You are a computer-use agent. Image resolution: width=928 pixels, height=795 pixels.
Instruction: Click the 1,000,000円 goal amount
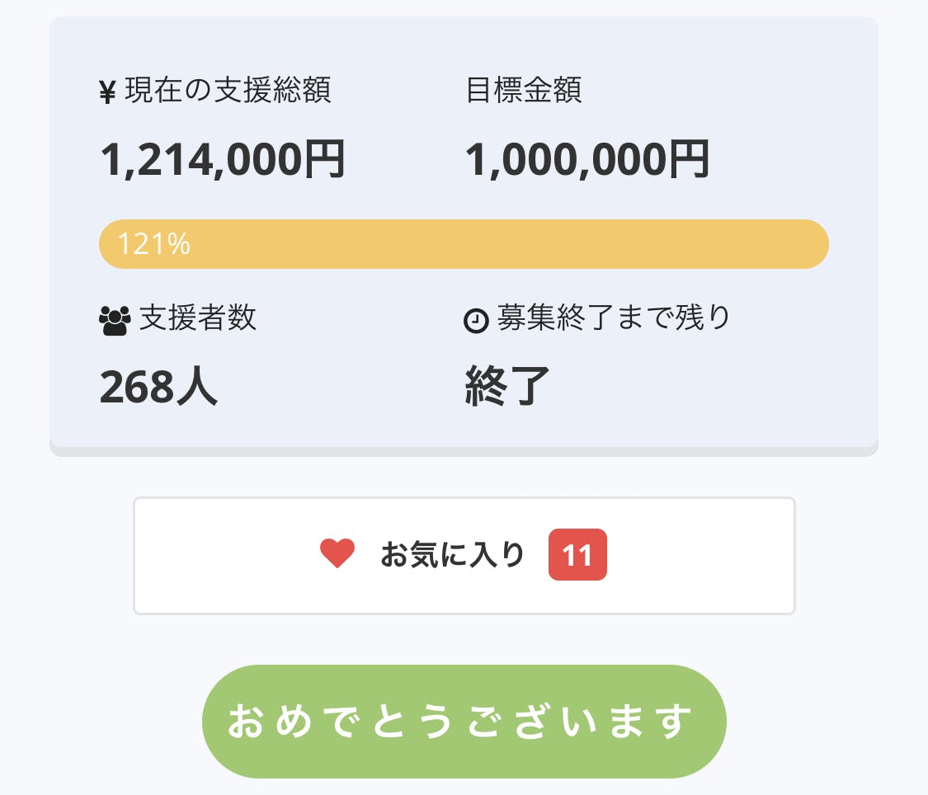[x=587, y=159]
